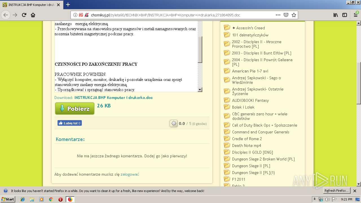Viewport: 361px width, 203px height.
Task: Click the page vertical scrollbar thumb
Action: [359, 83]
